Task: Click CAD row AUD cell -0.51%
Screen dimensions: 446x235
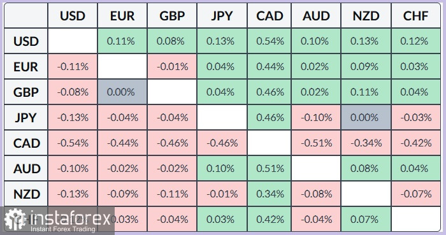Action: click(316, 143)
